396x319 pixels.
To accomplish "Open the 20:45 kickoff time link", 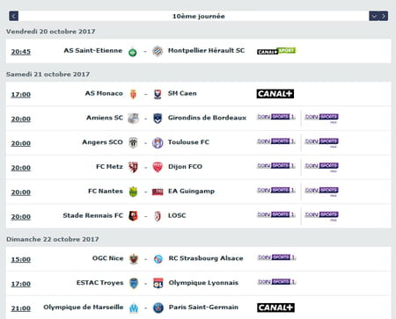I will tap(21, 52).
